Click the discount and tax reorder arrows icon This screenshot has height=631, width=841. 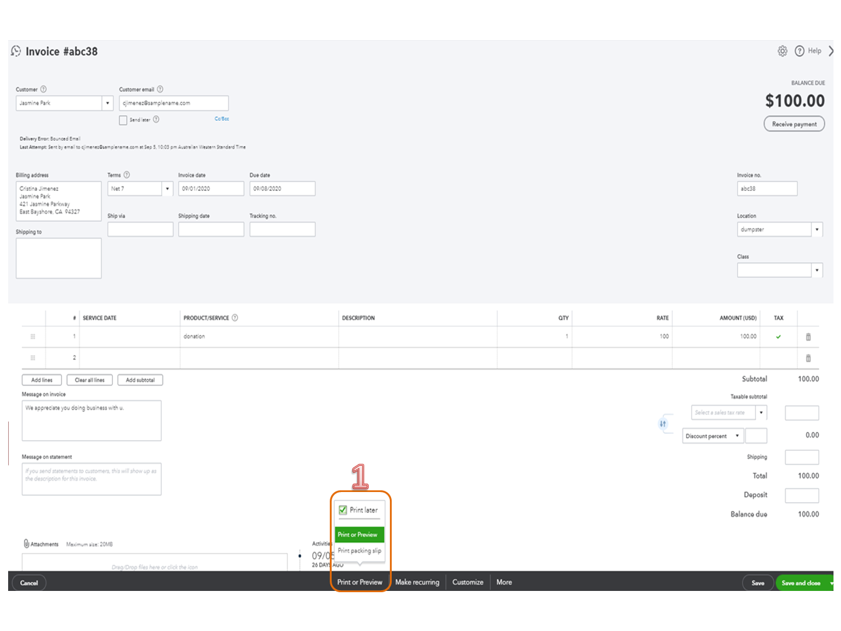click(x=663, y=424)
